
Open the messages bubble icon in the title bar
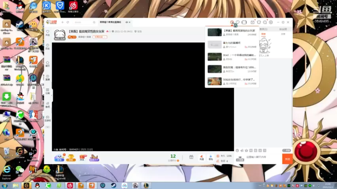(x=265, y=22)
